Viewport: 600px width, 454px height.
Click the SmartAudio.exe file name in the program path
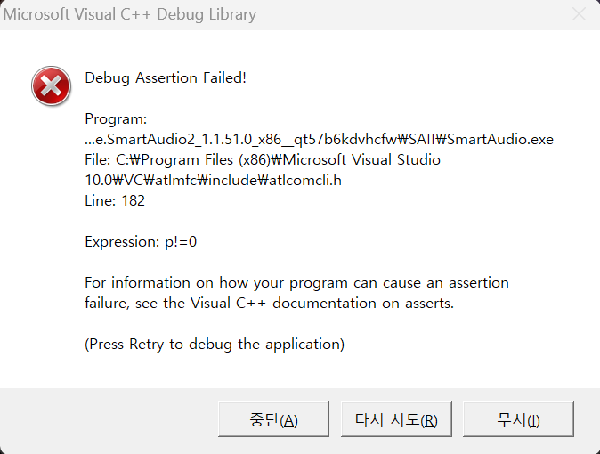500,140
